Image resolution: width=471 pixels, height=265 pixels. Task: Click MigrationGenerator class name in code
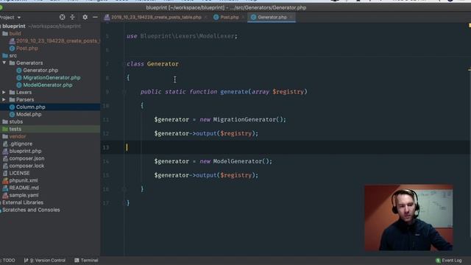[x=244, y=119]
